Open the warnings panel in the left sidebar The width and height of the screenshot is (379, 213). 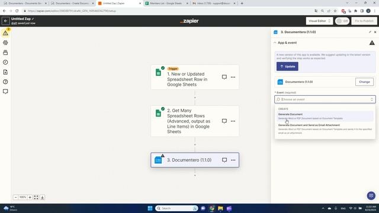[x=5, y=33]
